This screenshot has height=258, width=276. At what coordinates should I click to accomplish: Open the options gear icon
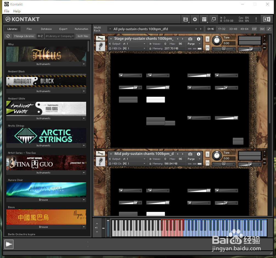[x=195, y=19]
